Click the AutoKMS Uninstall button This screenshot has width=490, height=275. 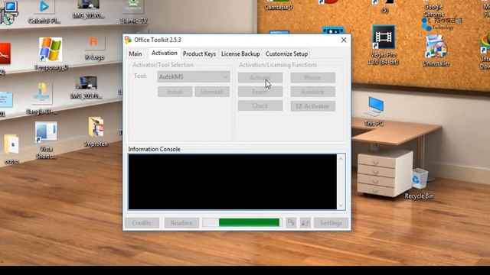click(x=212, y=92)
